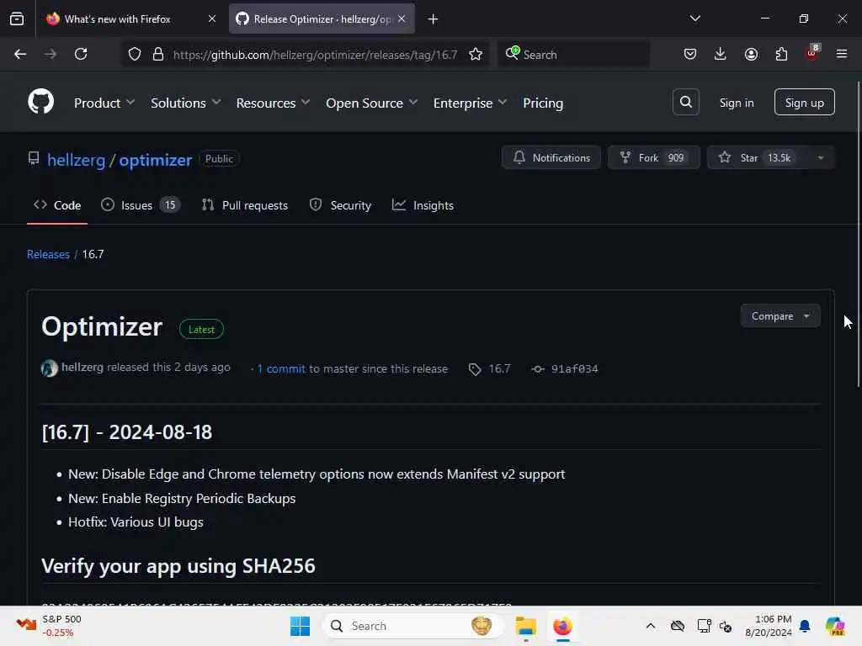Click the Sign up button
862x646 pixels.
pos(804,102)
